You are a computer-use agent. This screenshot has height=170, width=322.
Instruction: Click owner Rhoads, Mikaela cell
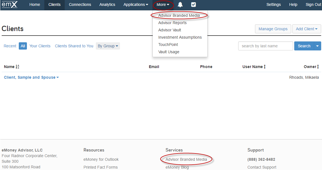pos(304,77)
